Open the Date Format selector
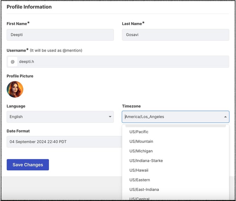This screenshot has height=201, width=236. pos(64,142)
